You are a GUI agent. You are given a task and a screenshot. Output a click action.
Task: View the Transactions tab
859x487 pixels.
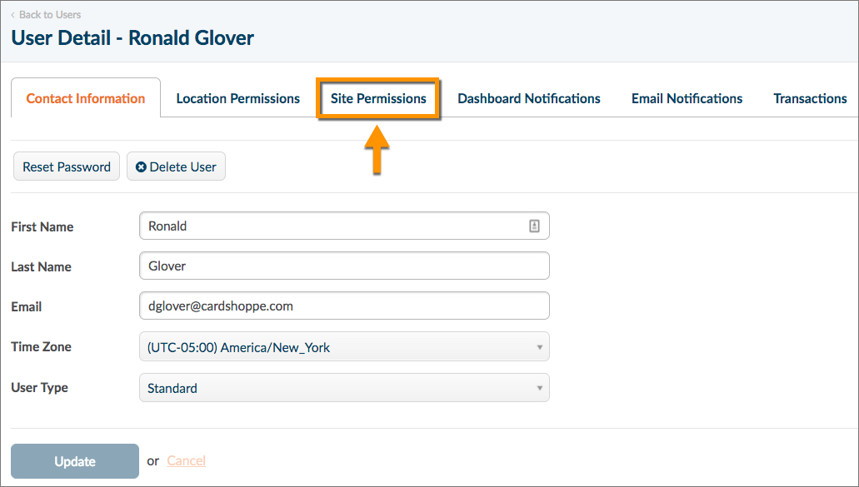tap(810, 98)
